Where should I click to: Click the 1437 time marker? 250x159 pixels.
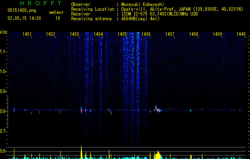pyautogui.click(x=170, y=34)
